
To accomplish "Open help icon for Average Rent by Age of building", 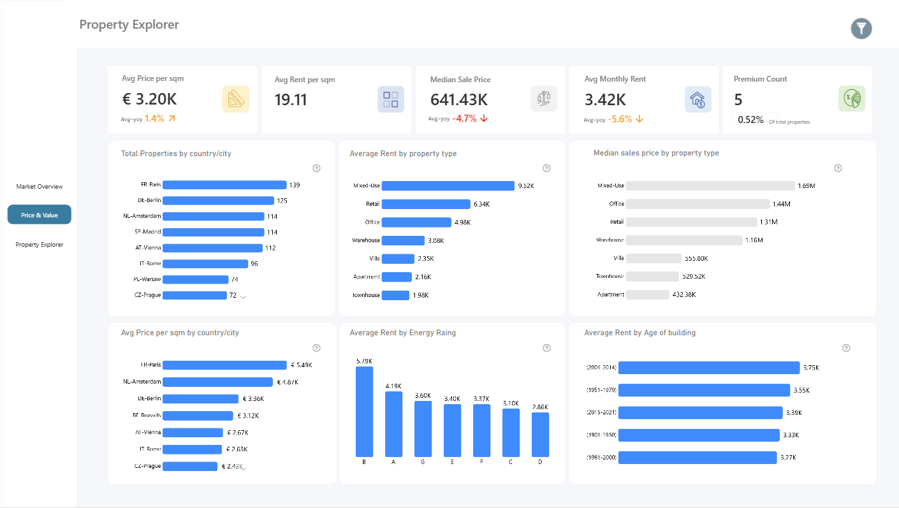I will click(846, 348).
